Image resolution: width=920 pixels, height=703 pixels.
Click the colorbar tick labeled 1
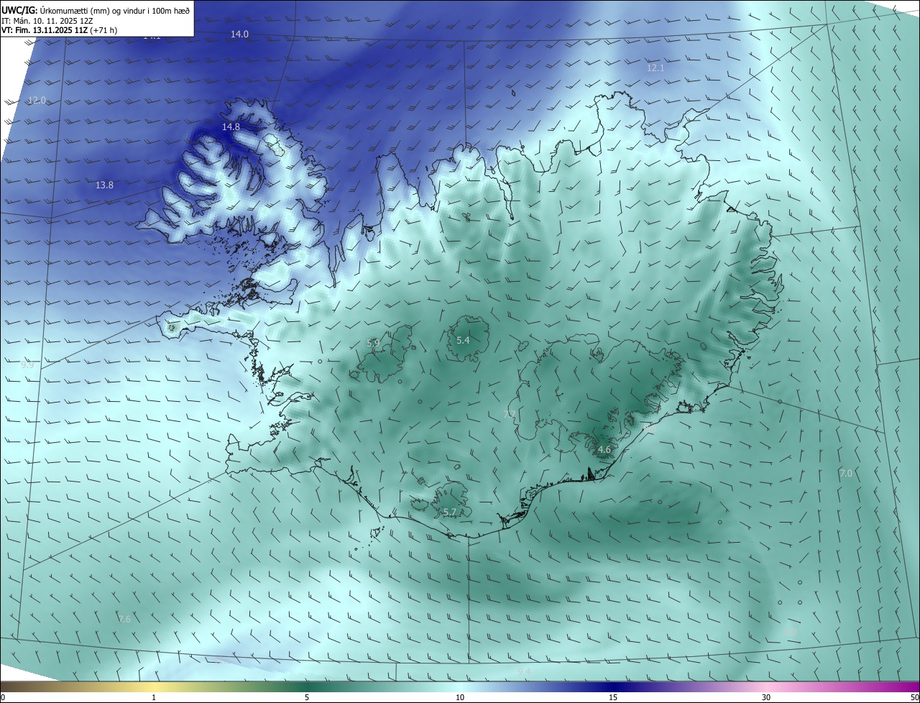tap(154, 697)
